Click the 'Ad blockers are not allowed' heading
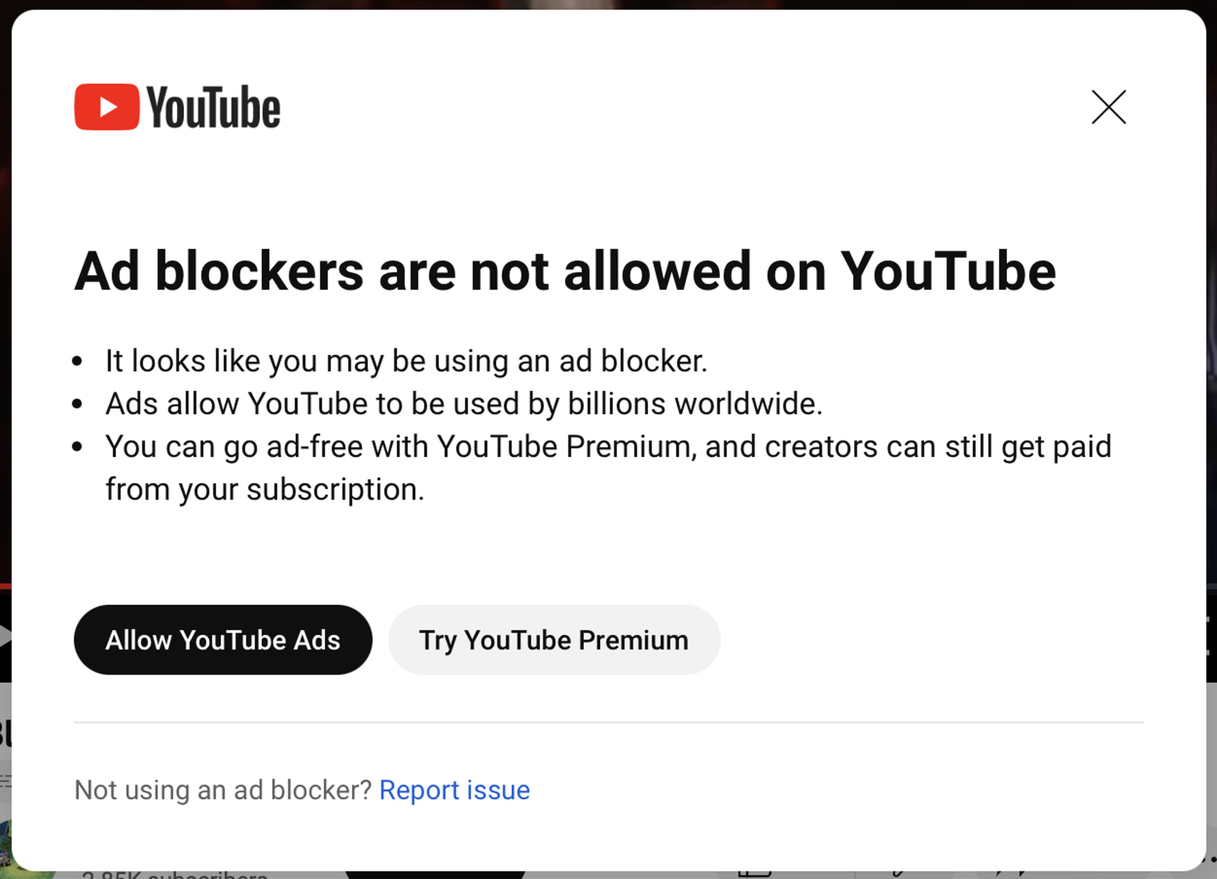Viewport: 1217px width, 879px height. [564, 271]
